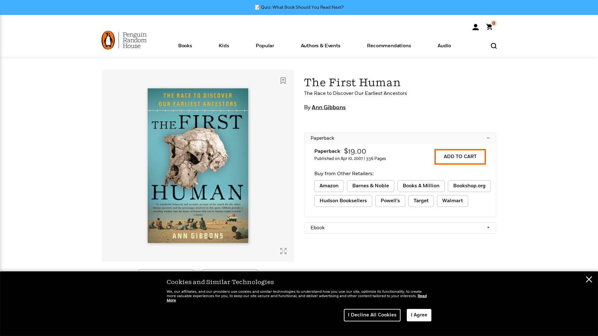Buy from Bookshop.org
Viewport: 598px width, 336px height.
469,186
